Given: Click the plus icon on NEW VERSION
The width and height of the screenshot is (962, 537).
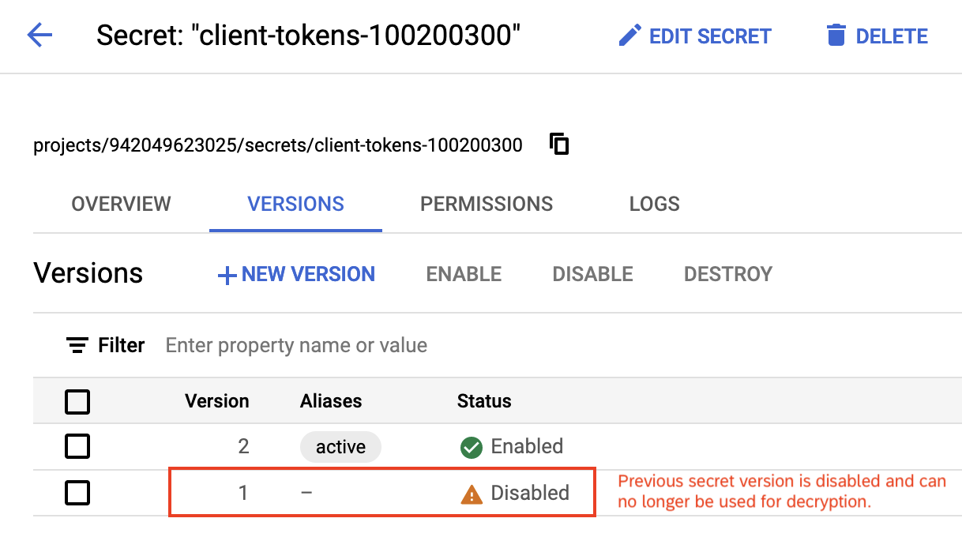Looking at the screenshot, I should point(226,274).
